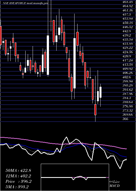
Task: Click the 387.96 axis value
Action: [128, 94]
